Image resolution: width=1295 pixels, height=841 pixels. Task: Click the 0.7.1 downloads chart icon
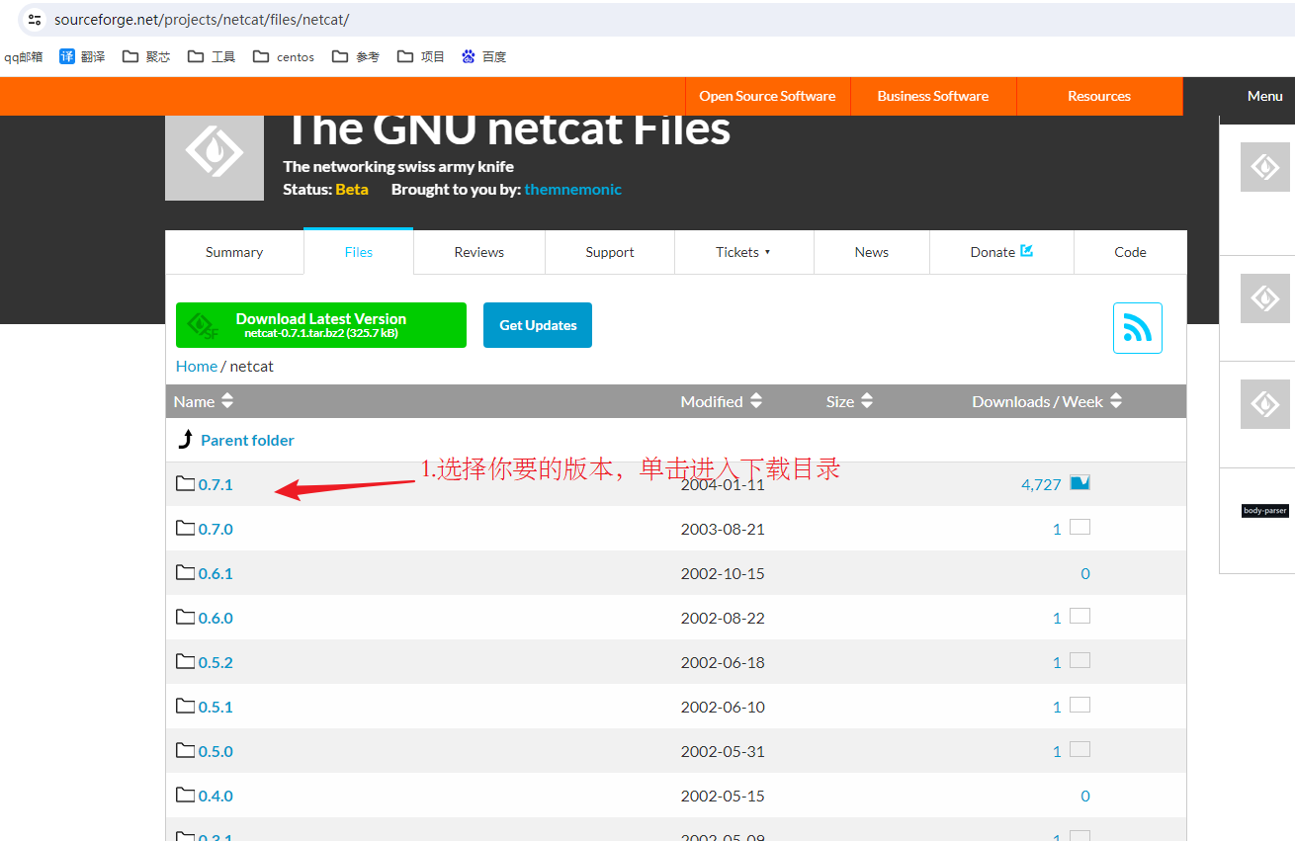[x=1079, y=483]
